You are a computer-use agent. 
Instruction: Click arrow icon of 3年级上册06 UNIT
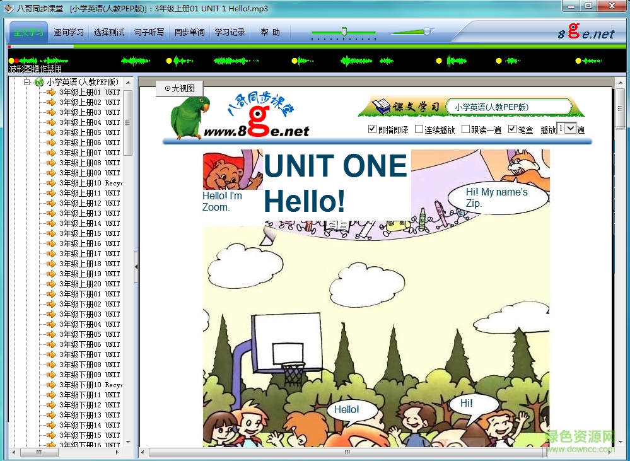pos(51,143)
